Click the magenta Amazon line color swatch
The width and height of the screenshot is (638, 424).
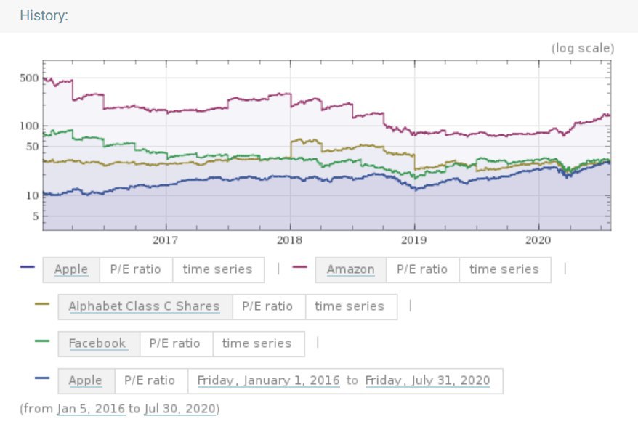coord(300,267)
